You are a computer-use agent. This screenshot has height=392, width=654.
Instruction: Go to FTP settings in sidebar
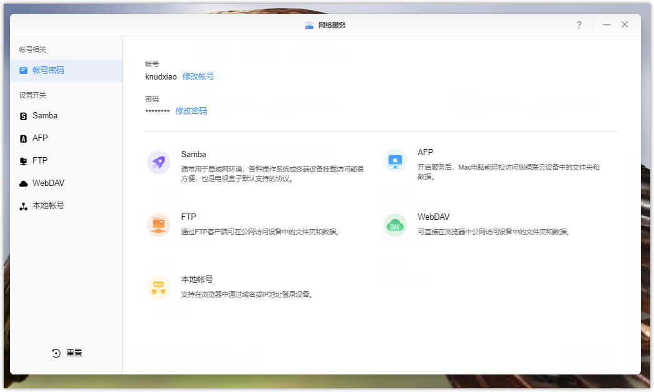pos(40,161)
